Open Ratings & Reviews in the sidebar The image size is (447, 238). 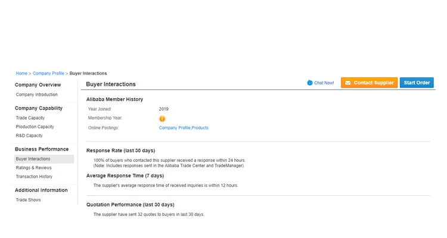pyautogui.click(x=34, y=168)
